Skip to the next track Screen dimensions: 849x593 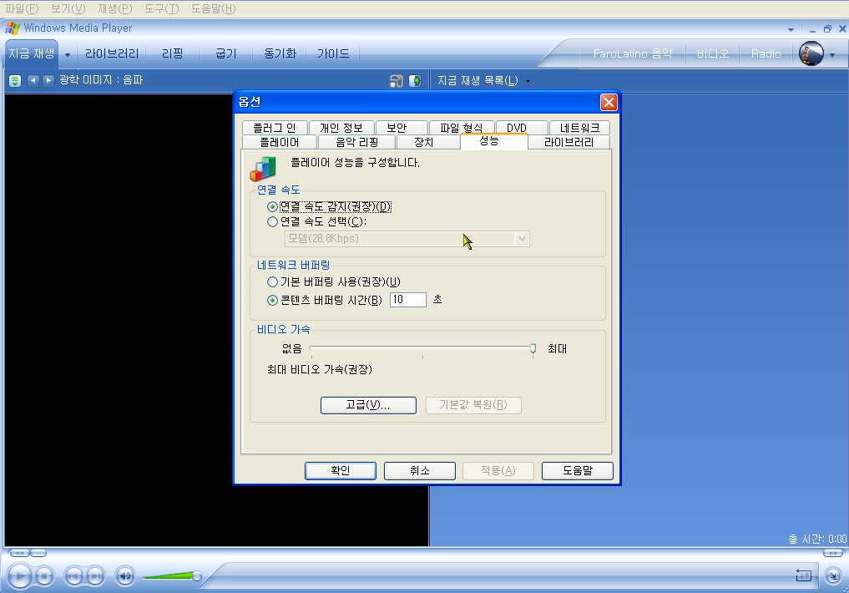[x=95, y=575]
